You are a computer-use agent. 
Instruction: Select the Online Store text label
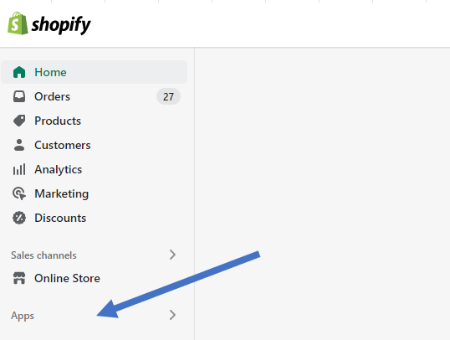tap(67, 278)
